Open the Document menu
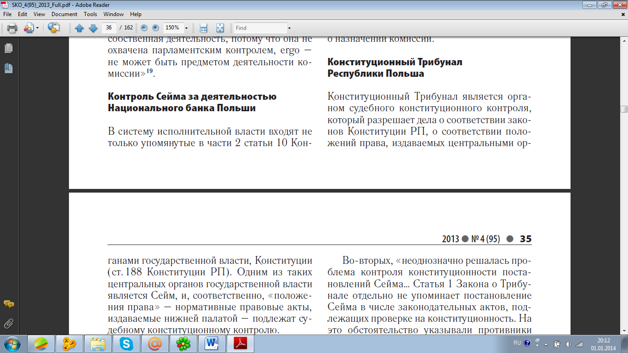Image resolution: width=628 pixels, height=353 pixels. [64, 14]
